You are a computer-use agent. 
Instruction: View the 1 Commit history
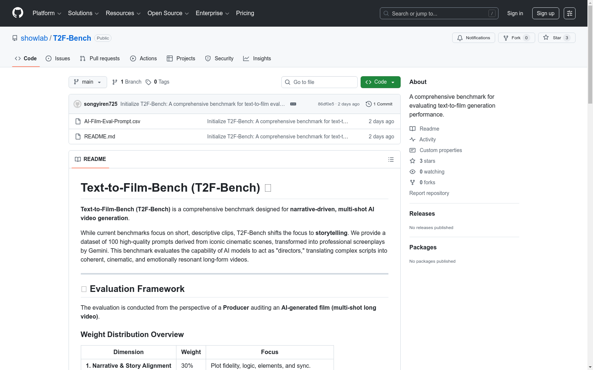coord(379,104)
